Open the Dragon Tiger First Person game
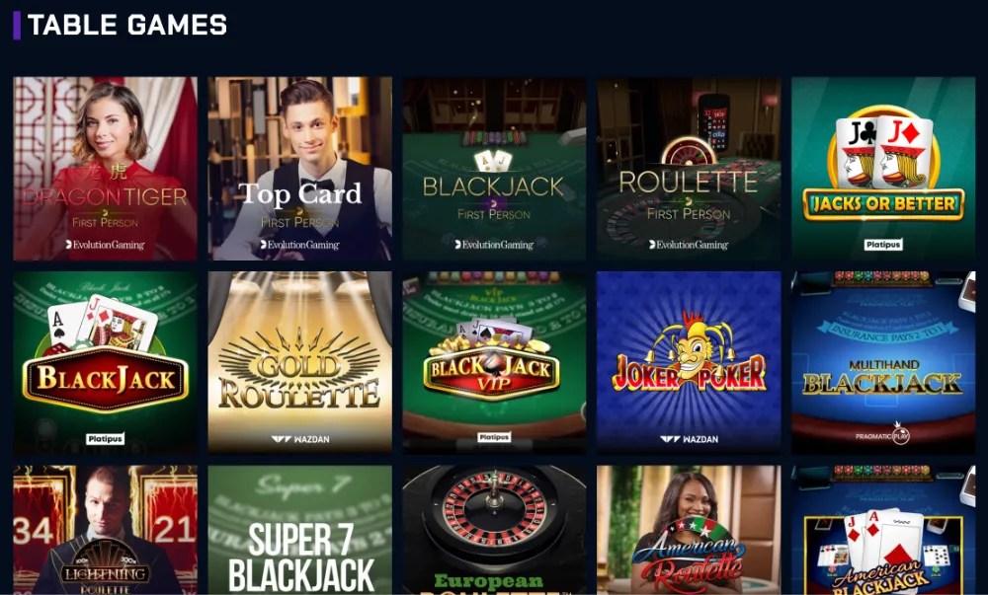Screen dimensions: 988x595 click(106, 169)
